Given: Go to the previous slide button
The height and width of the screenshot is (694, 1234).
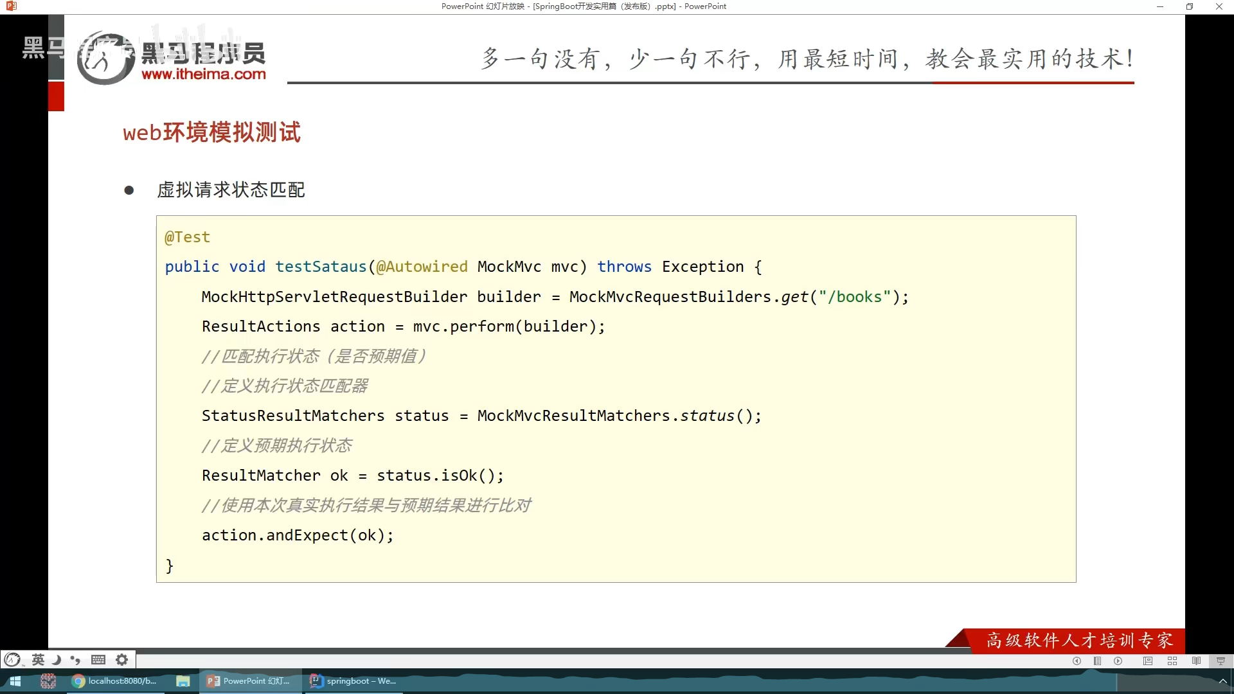Looking at the screenshot, I should click(1077, 661).
